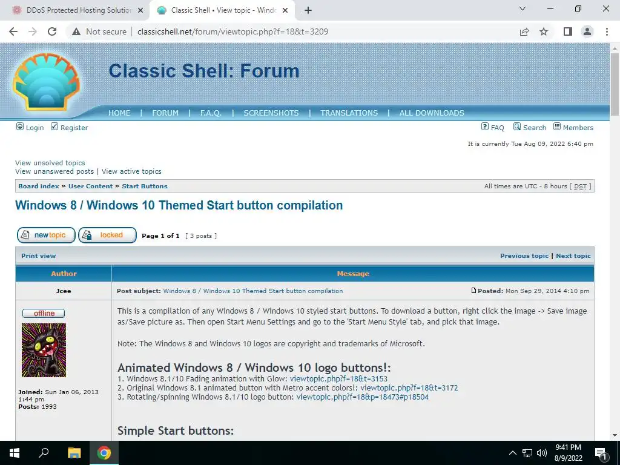Click the FAQ question-mark icon
The image size is (620, 465).
tap(485, 127)
